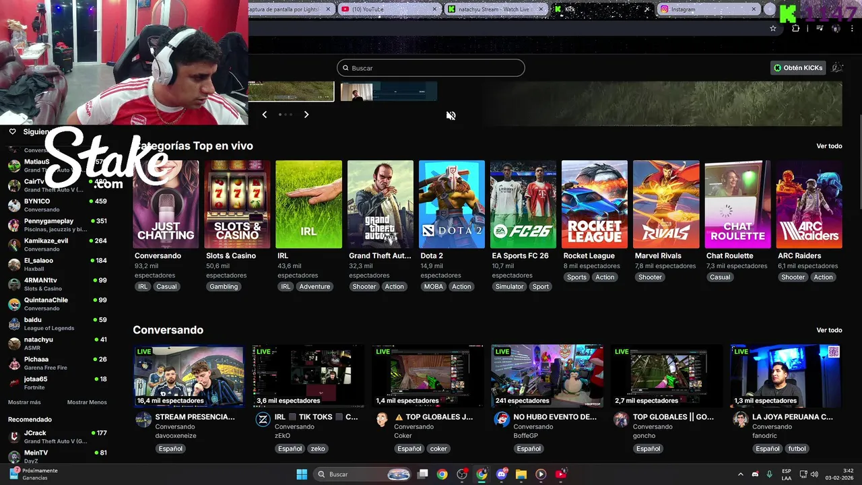Click the media control icon in browser toolbar

point(820,28)
